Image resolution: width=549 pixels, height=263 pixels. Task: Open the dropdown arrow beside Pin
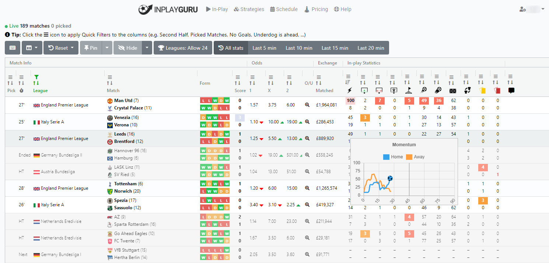pos(107,48)
